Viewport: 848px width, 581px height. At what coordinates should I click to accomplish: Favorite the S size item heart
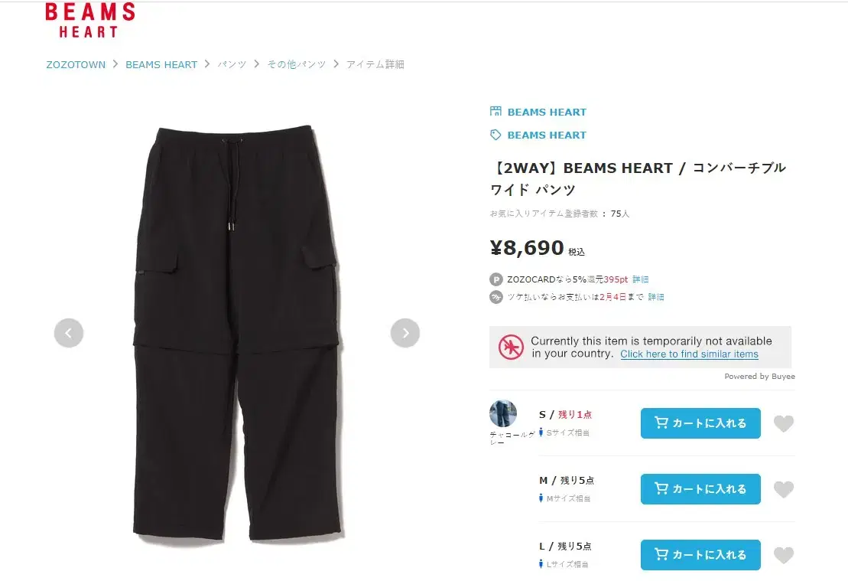783,423
